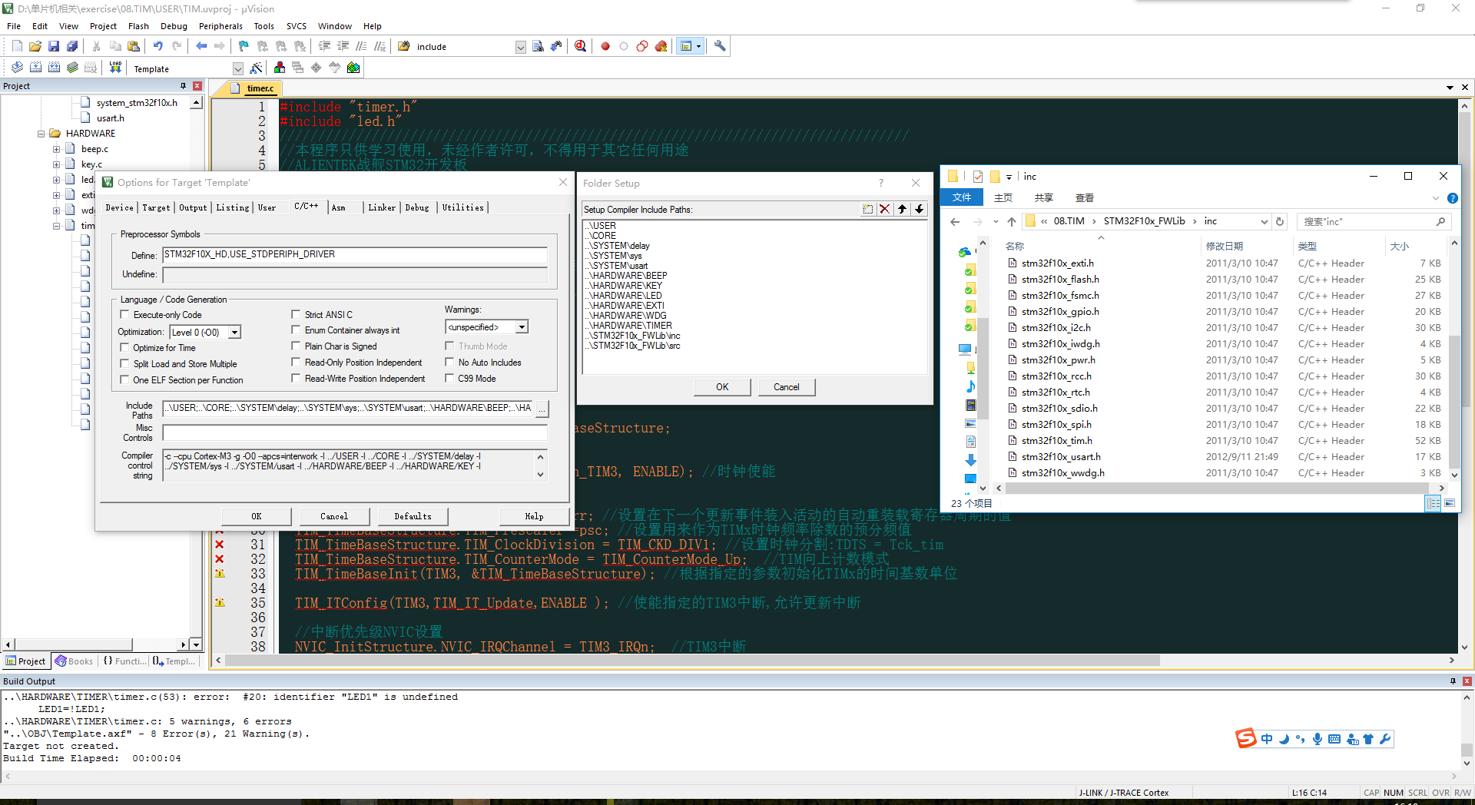Navigate backward with blue left arrow
This screenshot has width=1475, height=805.
[201, 47]
